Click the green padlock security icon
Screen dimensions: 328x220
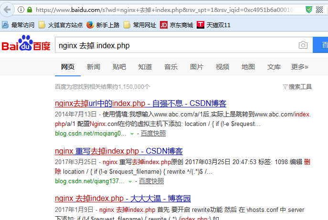coord(30,10)
